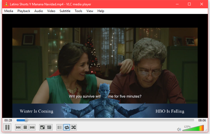
Task: Click the VLC cone title bar icon
Action: (x=6, y=4)
